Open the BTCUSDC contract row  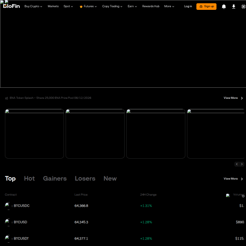tap(21, 206)
